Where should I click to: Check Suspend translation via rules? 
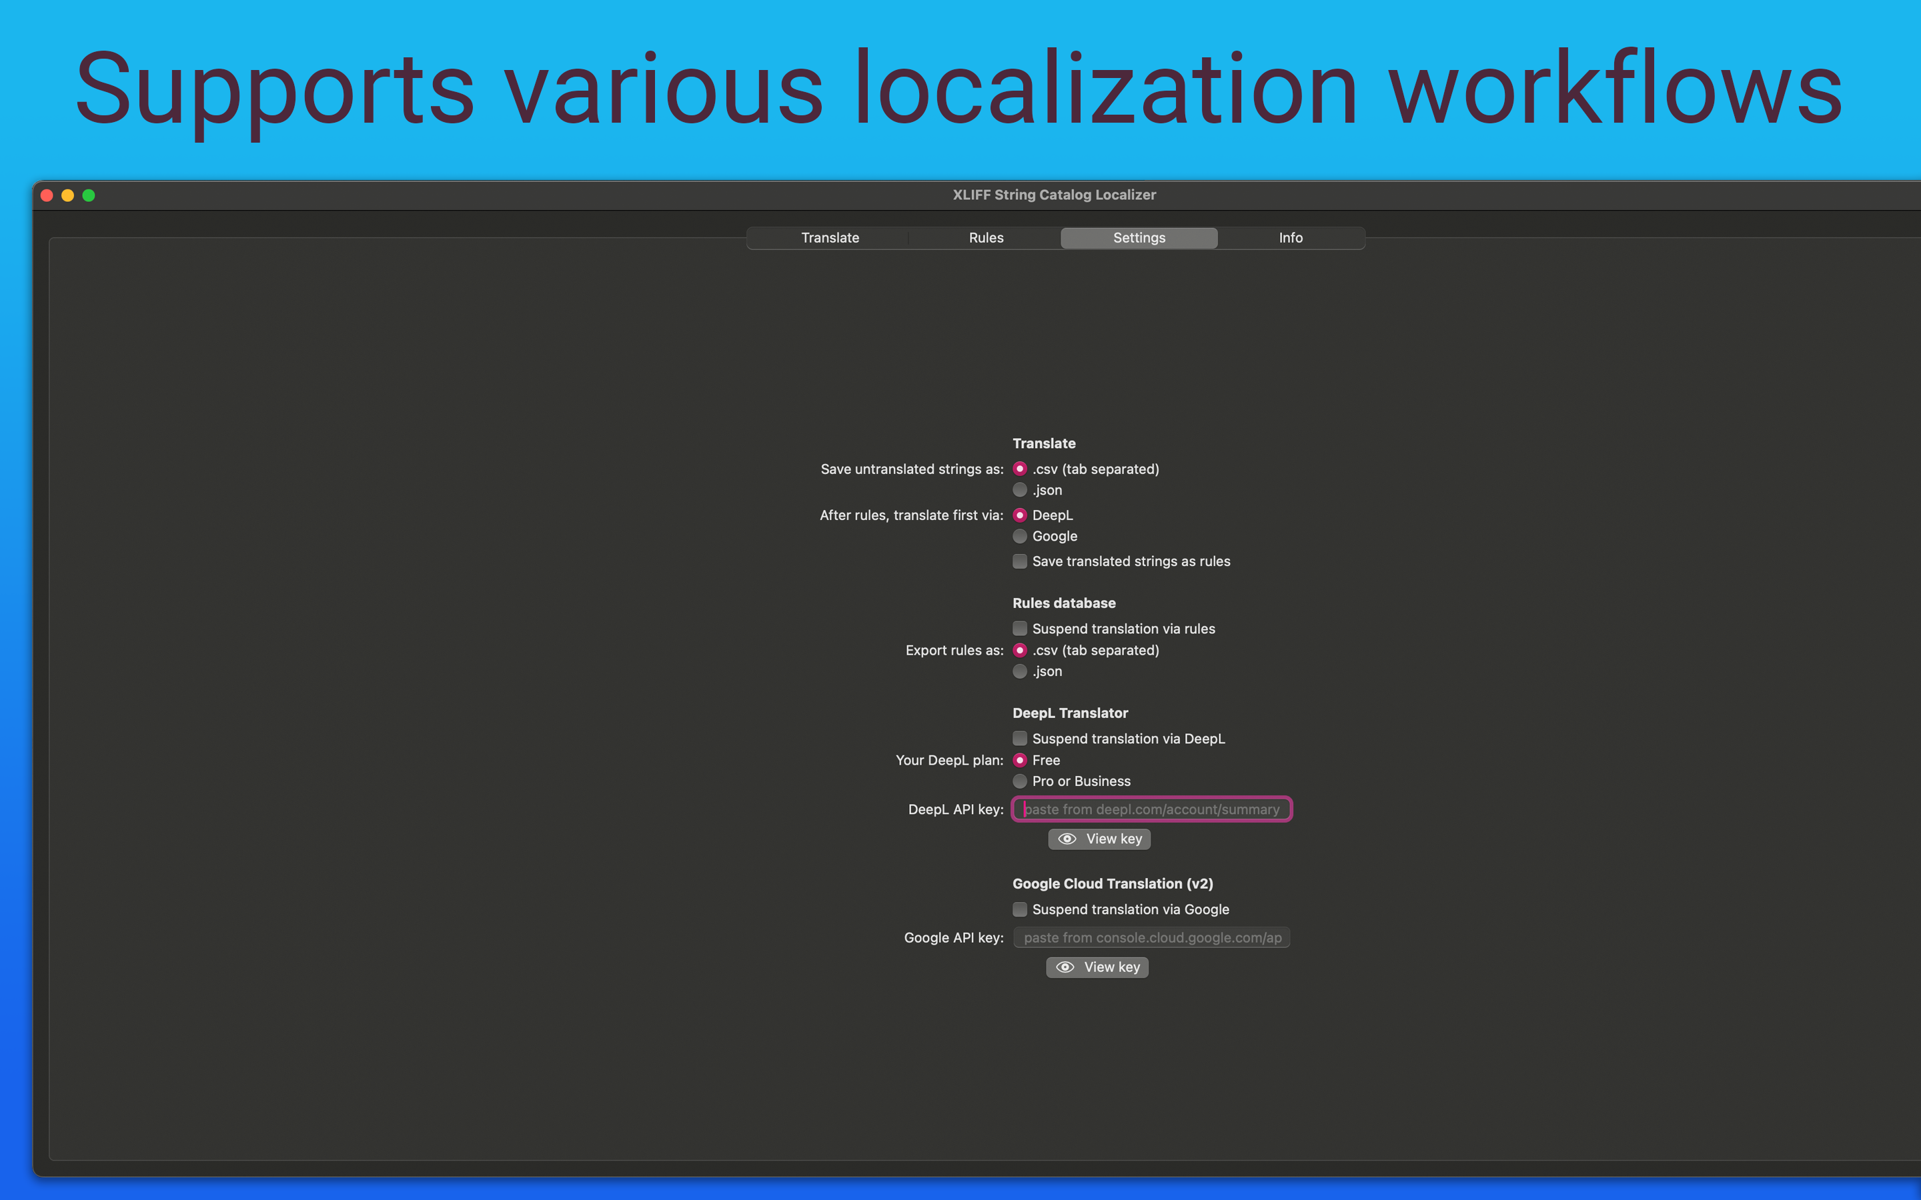(1020, 629)
